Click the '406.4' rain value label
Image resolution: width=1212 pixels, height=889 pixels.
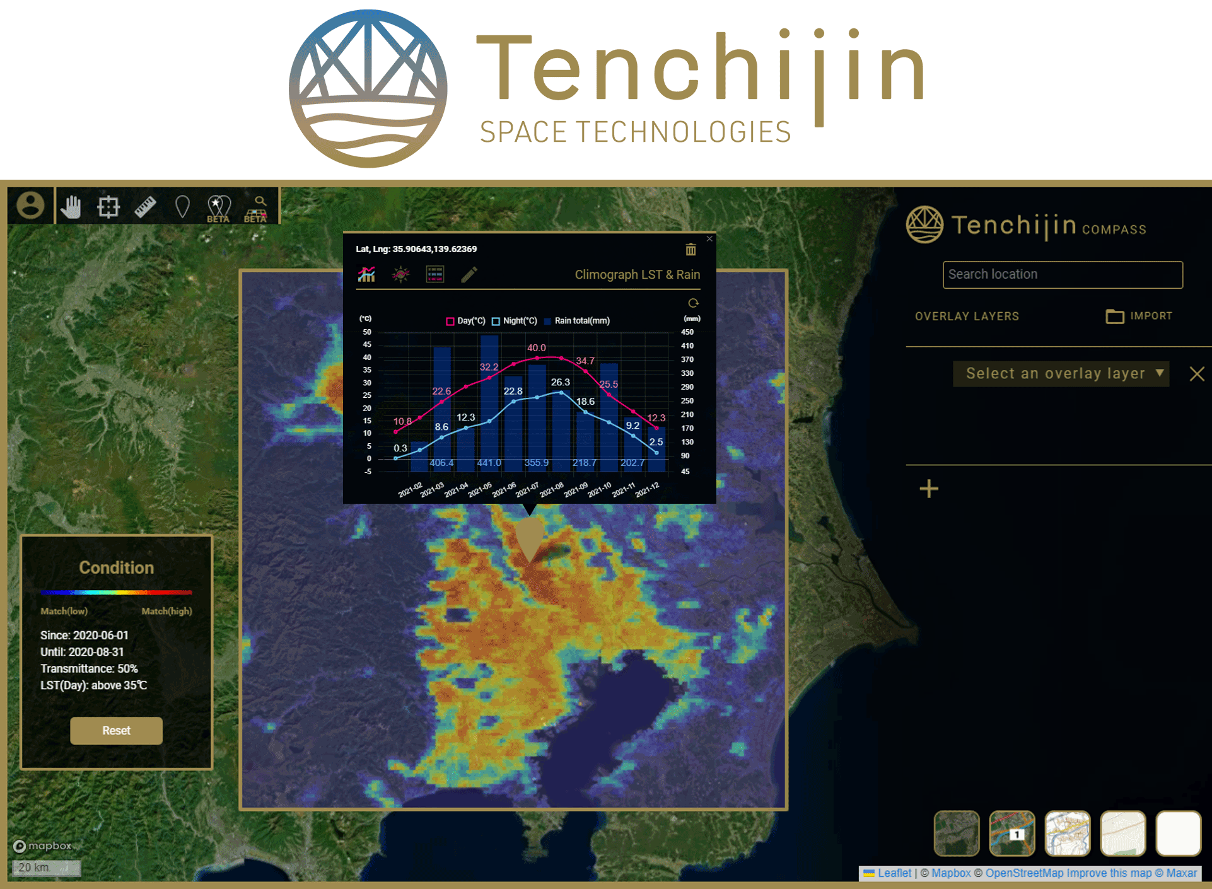(x=441, y=463)
